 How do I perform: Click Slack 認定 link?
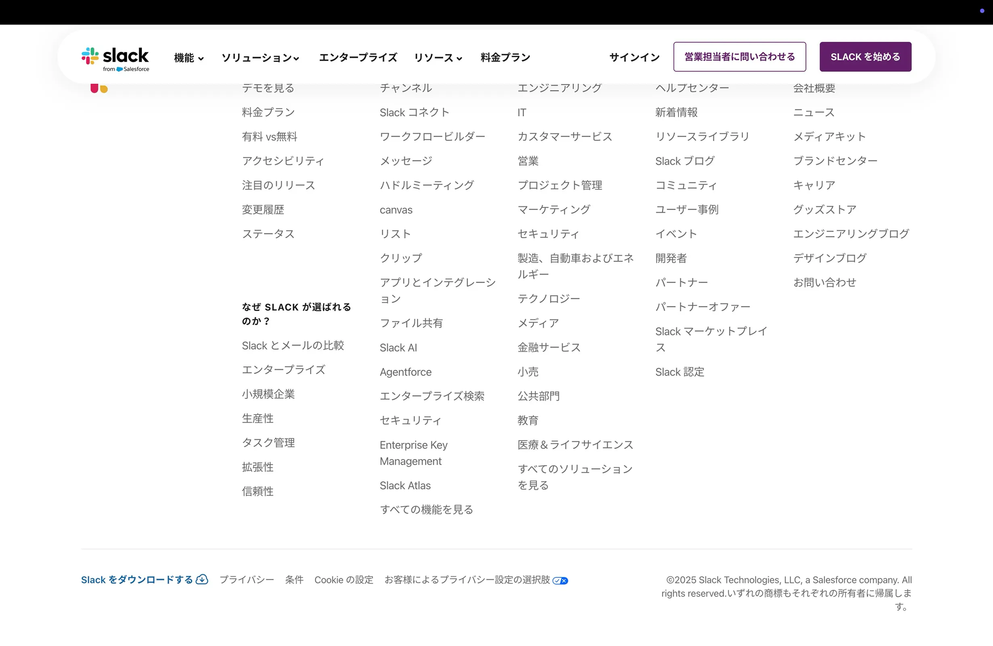click(x=679, y=372)
